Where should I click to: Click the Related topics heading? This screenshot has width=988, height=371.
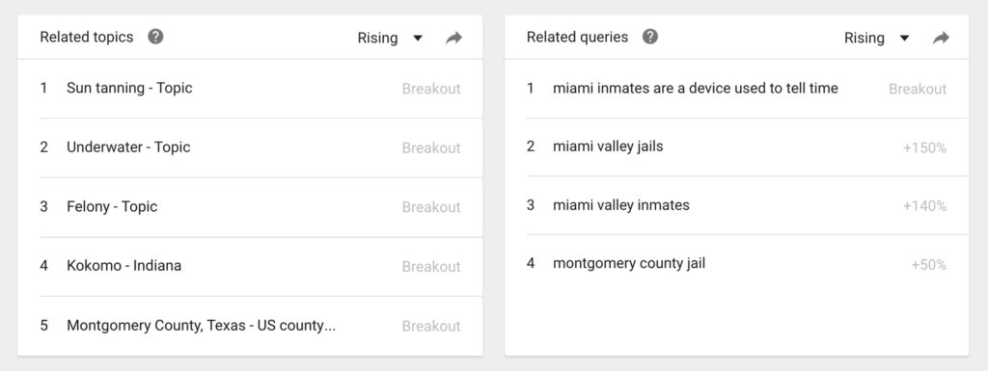tap(87, 37)
